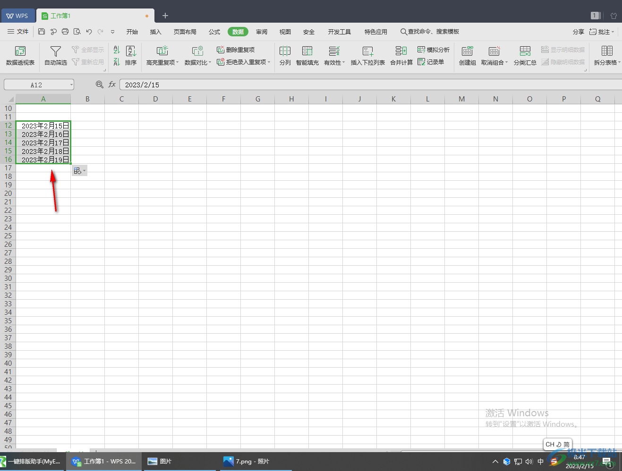The image size is (622, 471).
Task: Switch to the 审阅 review tab
Action: (262, 32)
